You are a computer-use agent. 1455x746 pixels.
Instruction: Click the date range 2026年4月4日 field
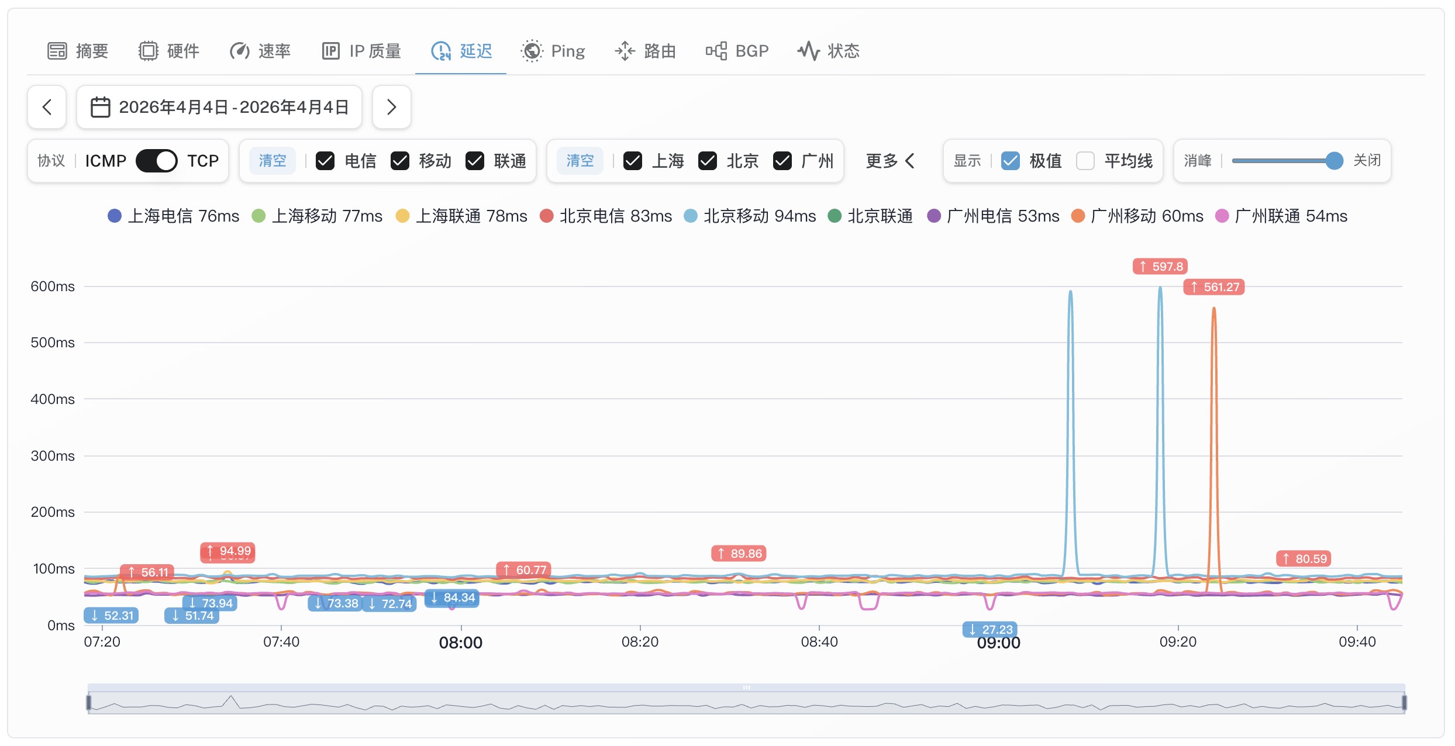(219, 107)
